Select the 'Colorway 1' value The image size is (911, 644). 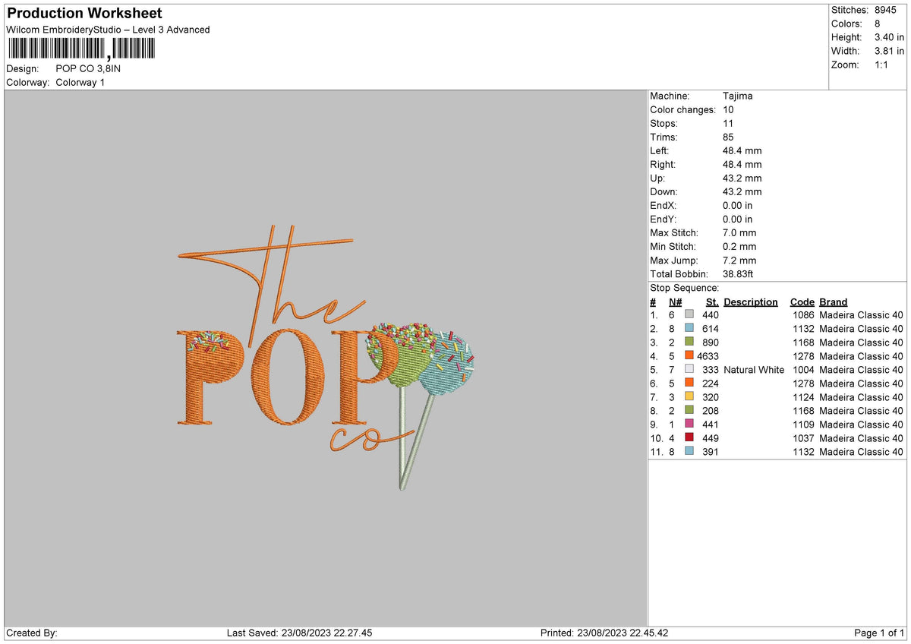click(x=80, y=82)
